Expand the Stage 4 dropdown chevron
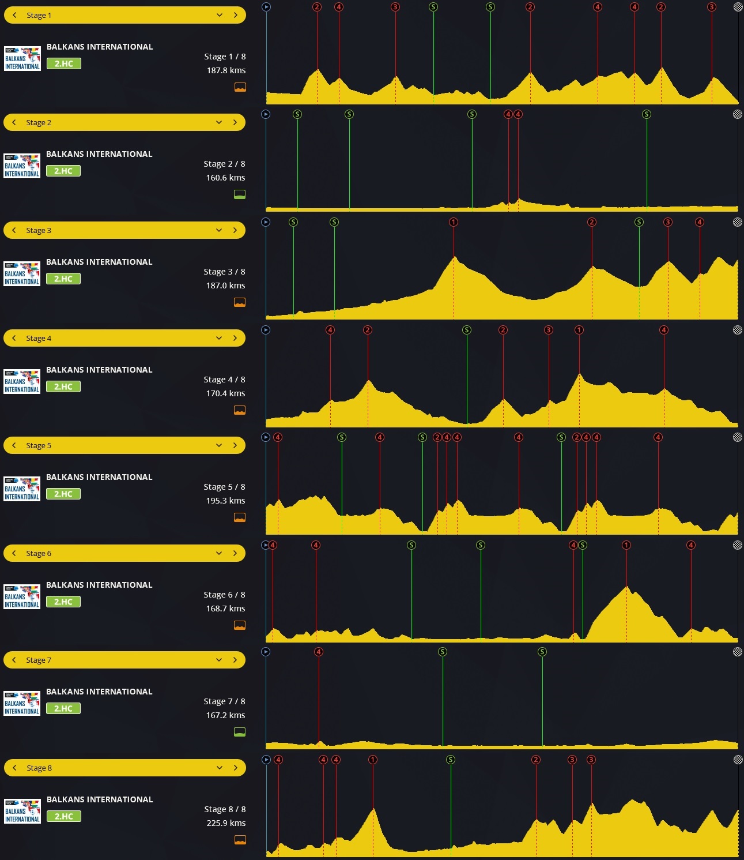Image resolution: width=744 pixels, height=860 pixels. click(219, 338)
